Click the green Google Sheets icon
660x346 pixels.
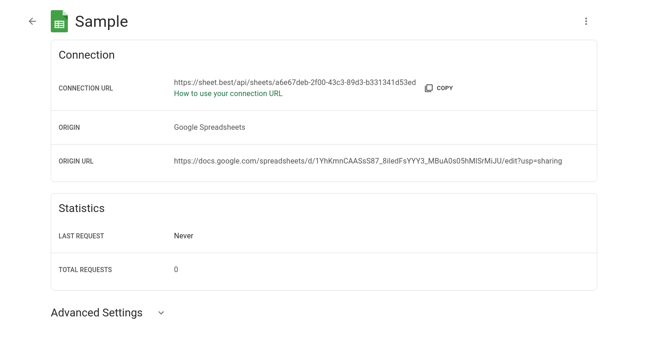(x=59, y=22)
